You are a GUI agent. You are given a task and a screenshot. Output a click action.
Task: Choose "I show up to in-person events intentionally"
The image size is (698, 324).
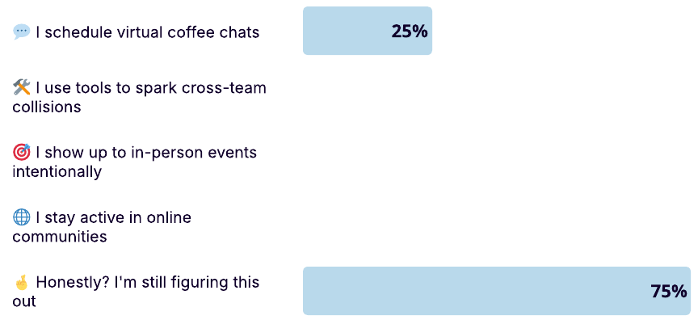click(x=134, y=162)
